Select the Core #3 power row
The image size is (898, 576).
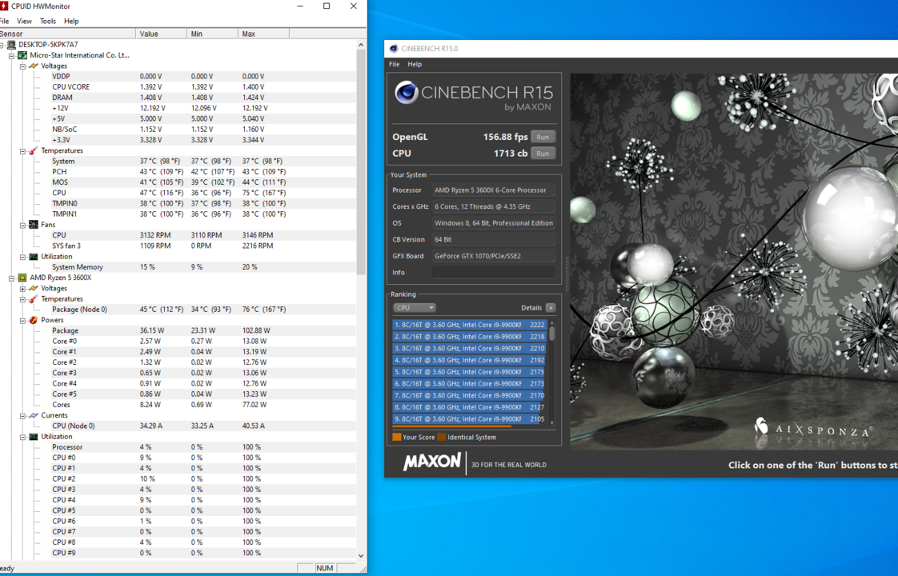click(x=178, y=373)
